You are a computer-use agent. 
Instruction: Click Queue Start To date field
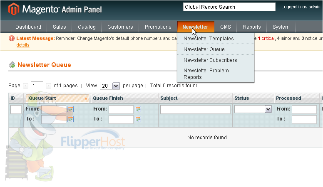click(54, 119)
